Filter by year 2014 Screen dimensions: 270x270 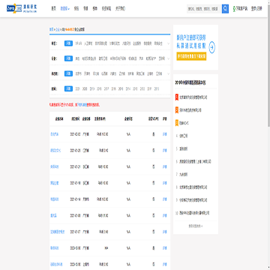tap(128, 88)
